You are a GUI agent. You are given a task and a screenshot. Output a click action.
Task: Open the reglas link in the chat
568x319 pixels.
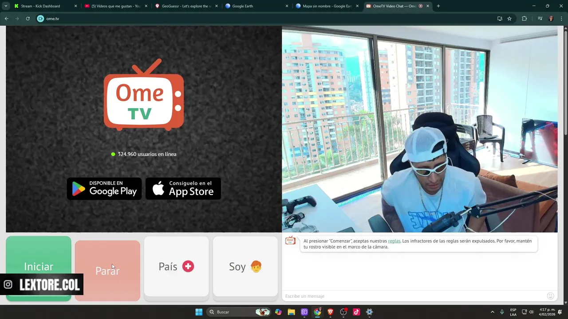[x=394, y=241]
